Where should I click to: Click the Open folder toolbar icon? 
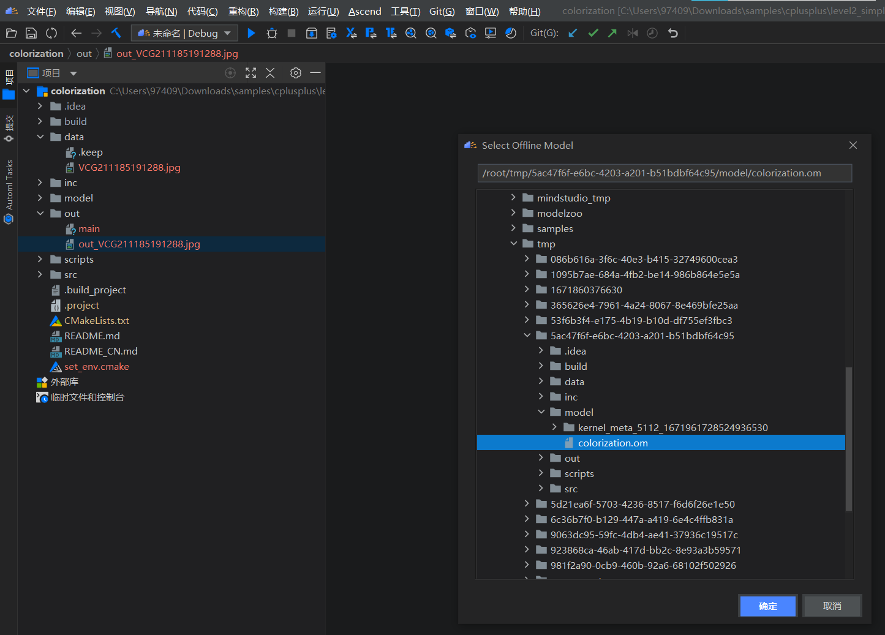pos(11,33)
